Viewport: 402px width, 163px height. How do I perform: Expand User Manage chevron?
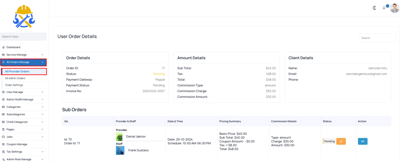point(42,92)
